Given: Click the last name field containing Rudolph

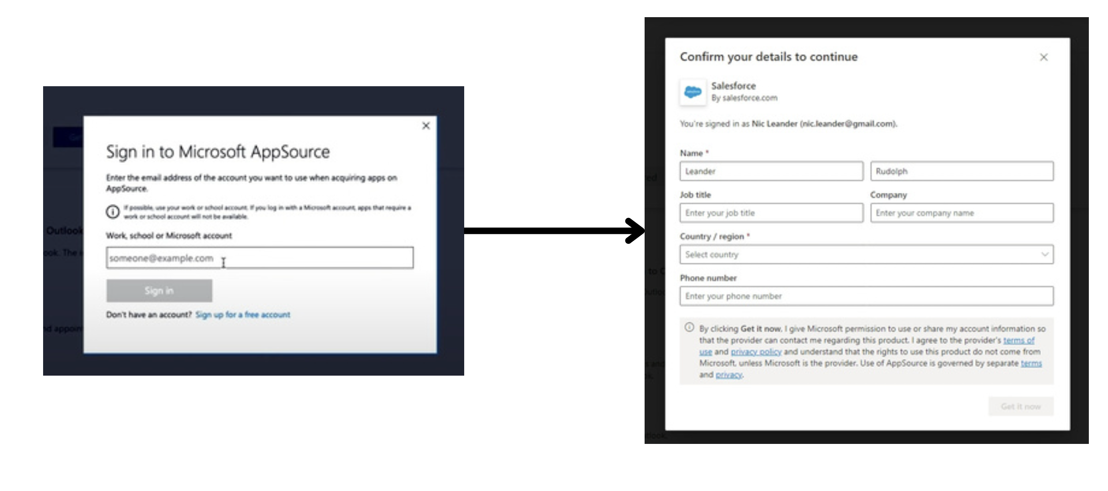Looking at the screenshot, I should pyautogui.click(x=962, y=171).
